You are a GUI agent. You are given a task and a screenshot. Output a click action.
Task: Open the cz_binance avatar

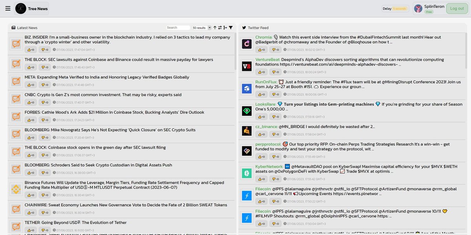(247, 131)
